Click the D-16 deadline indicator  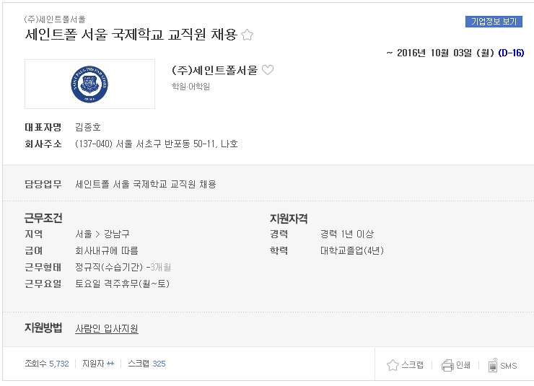pyautogui.click(x=511, y=53)
